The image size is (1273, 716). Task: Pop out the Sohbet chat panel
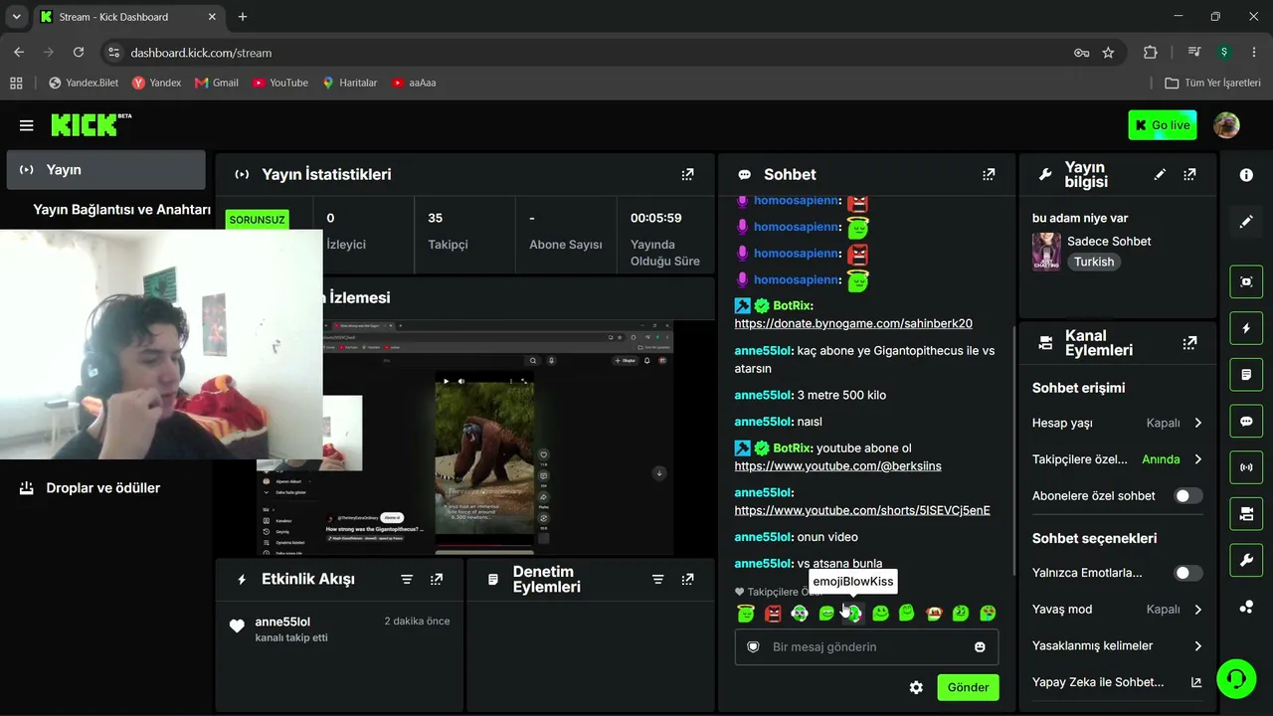(x=989, y=174)
